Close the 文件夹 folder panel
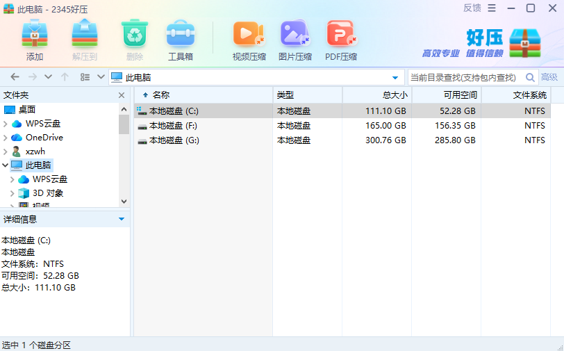 [x=122, y=95]
